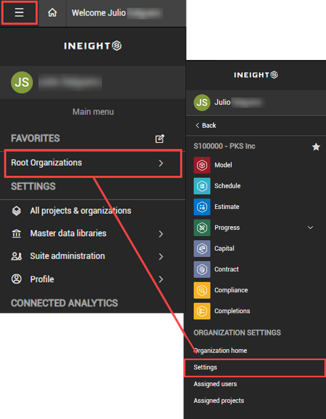Viewport: 326px width, 419px height.
Task: Expand the Root Organizations chevron
Action: pyautogui.click(x=161, y=163)
